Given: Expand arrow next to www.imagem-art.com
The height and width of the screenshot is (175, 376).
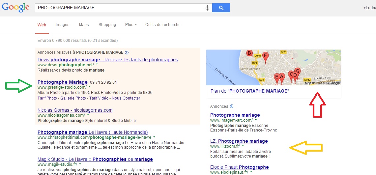Looking at the screenshot, I should tap(256, 120).
